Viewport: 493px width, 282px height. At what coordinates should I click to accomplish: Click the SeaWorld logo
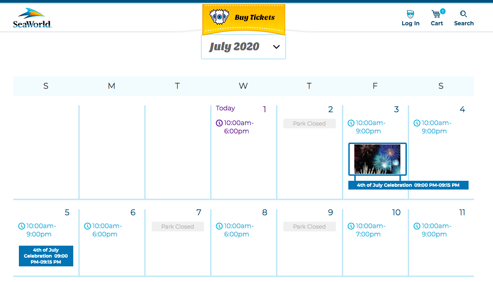[x=32, y=18]
